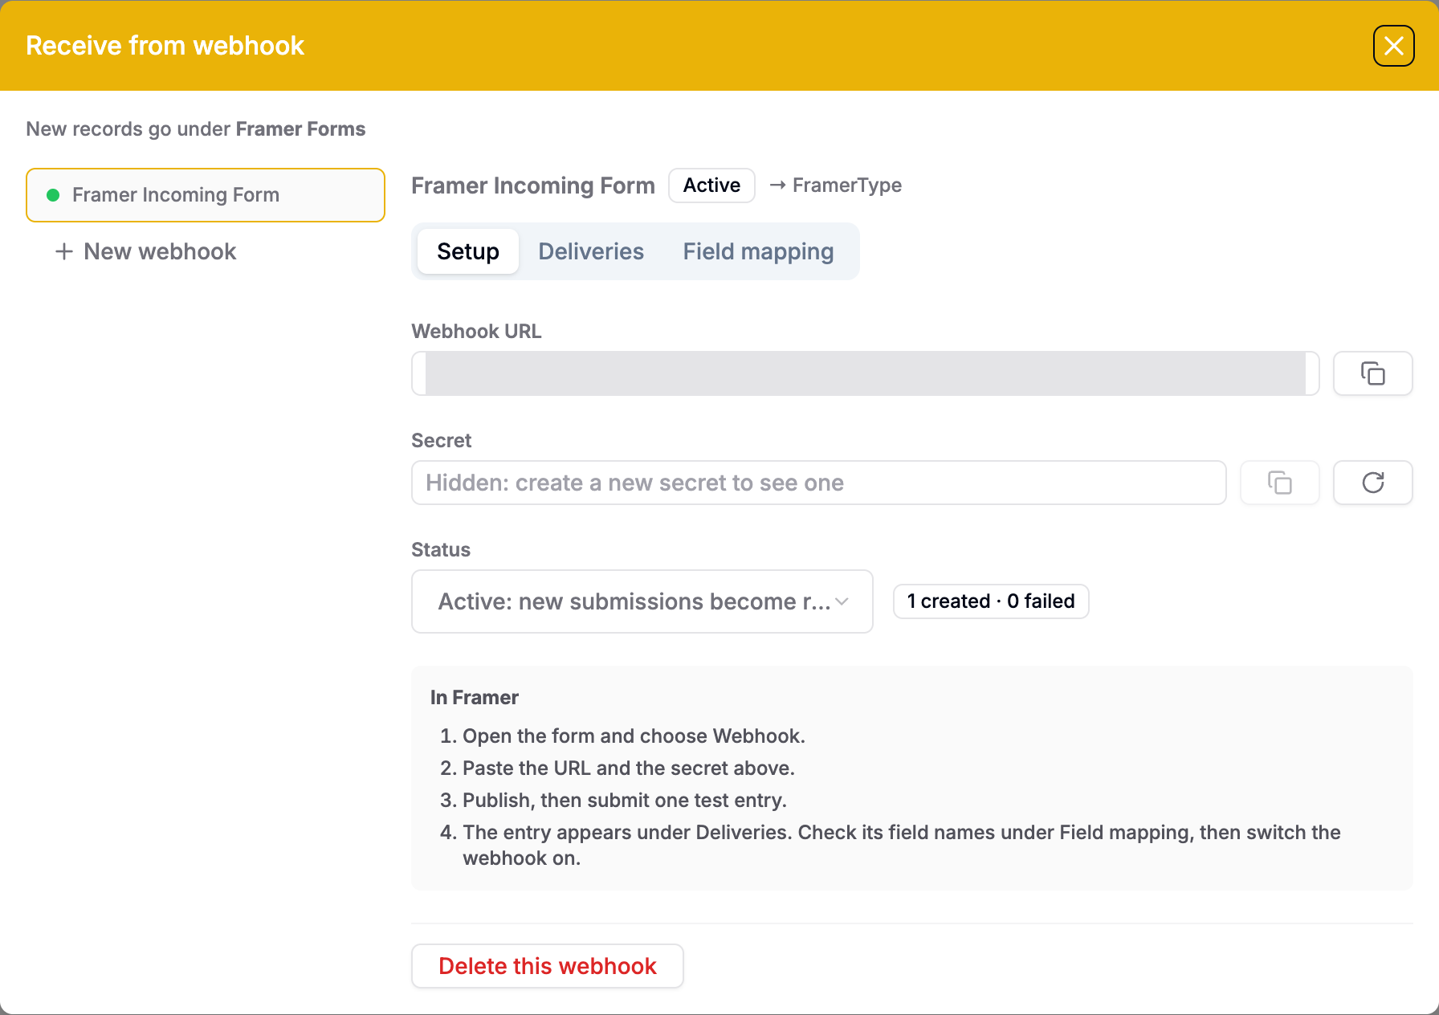The image size is (1439, 1015).
Task: Click the 'Status' field label
Action: [x=441, y=550]
